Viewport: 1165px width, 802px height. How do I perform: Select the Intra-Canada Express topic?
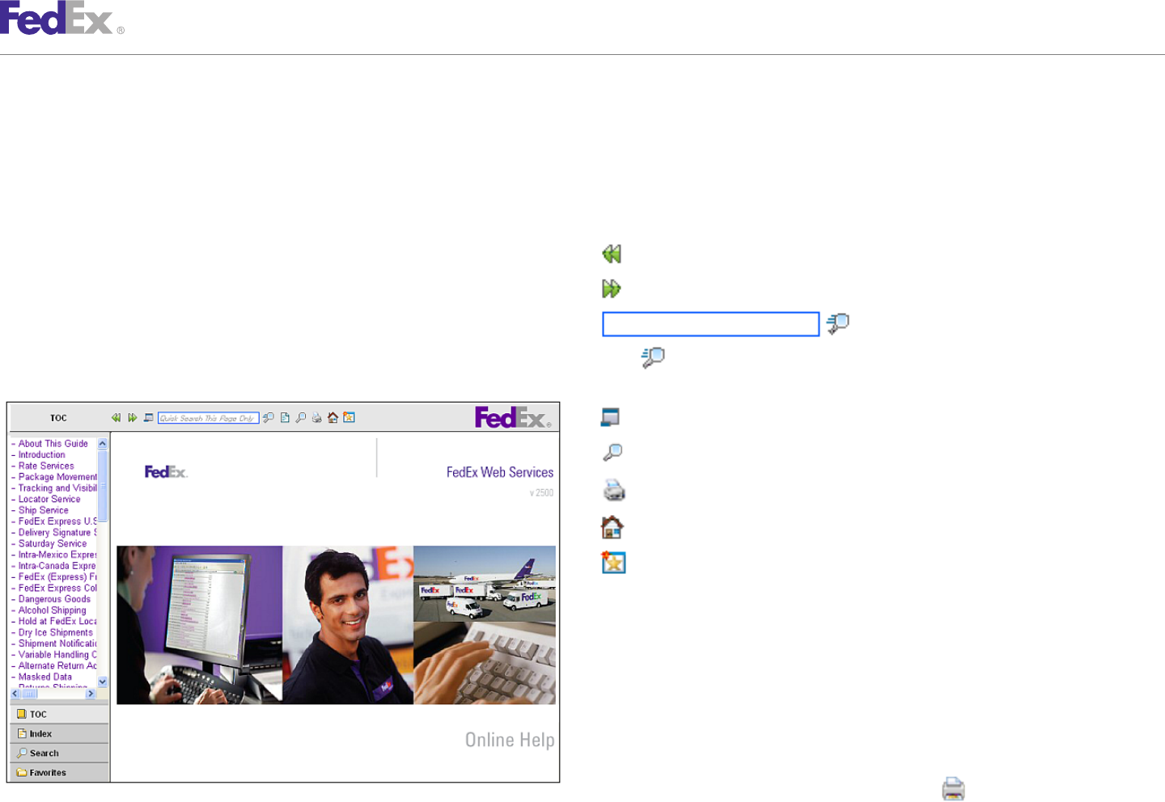57,566
